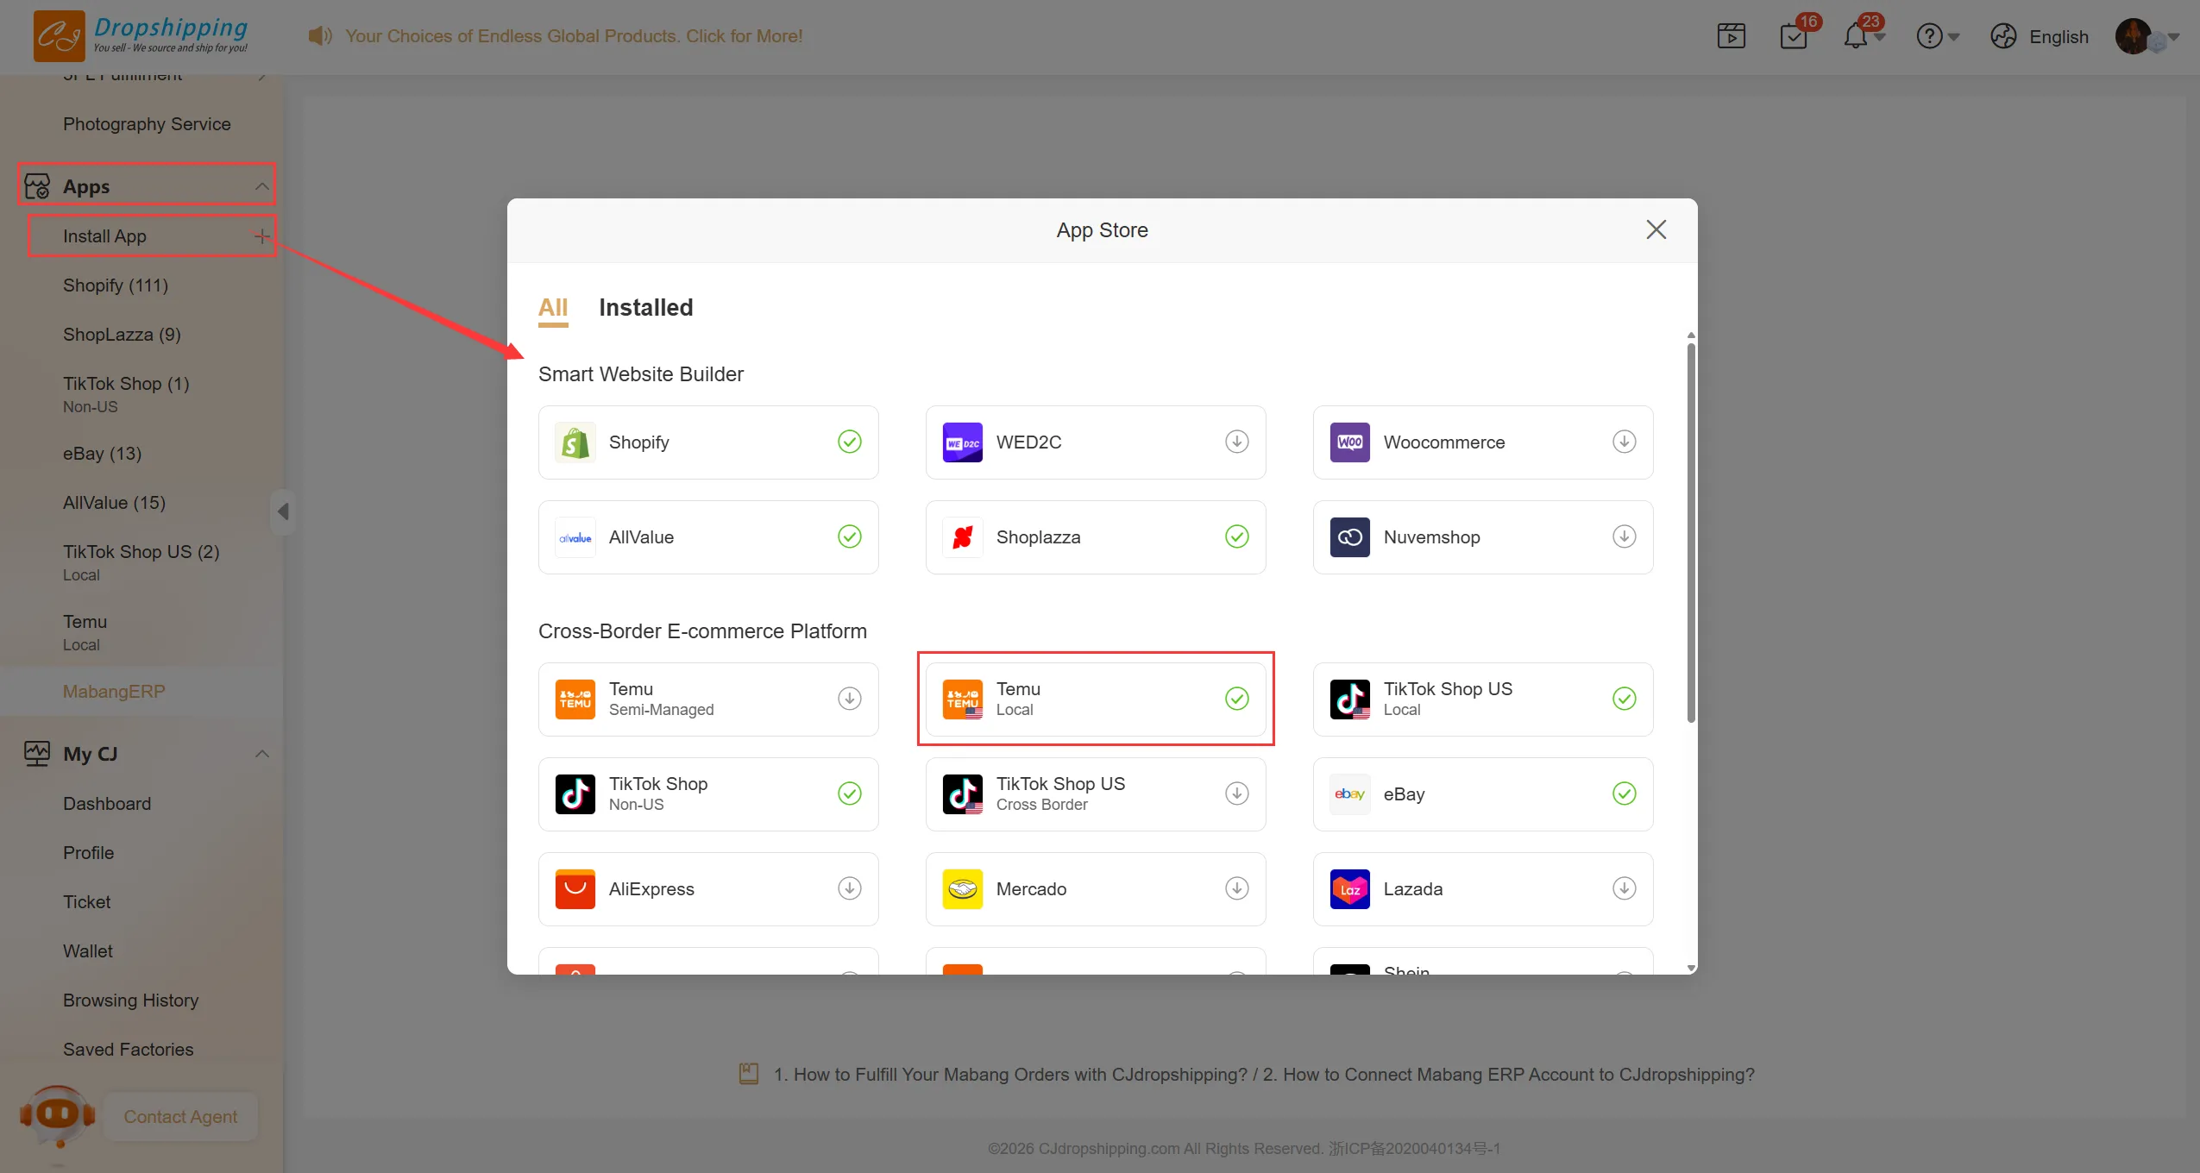Click the Woocommerce download icon

1624,442
